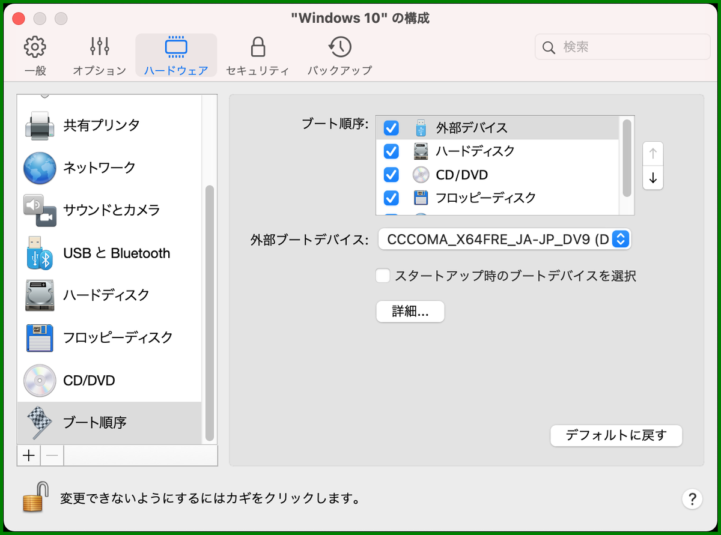
Task: Uncheck 外部デバイス in boot order
Action: point(391,127)
